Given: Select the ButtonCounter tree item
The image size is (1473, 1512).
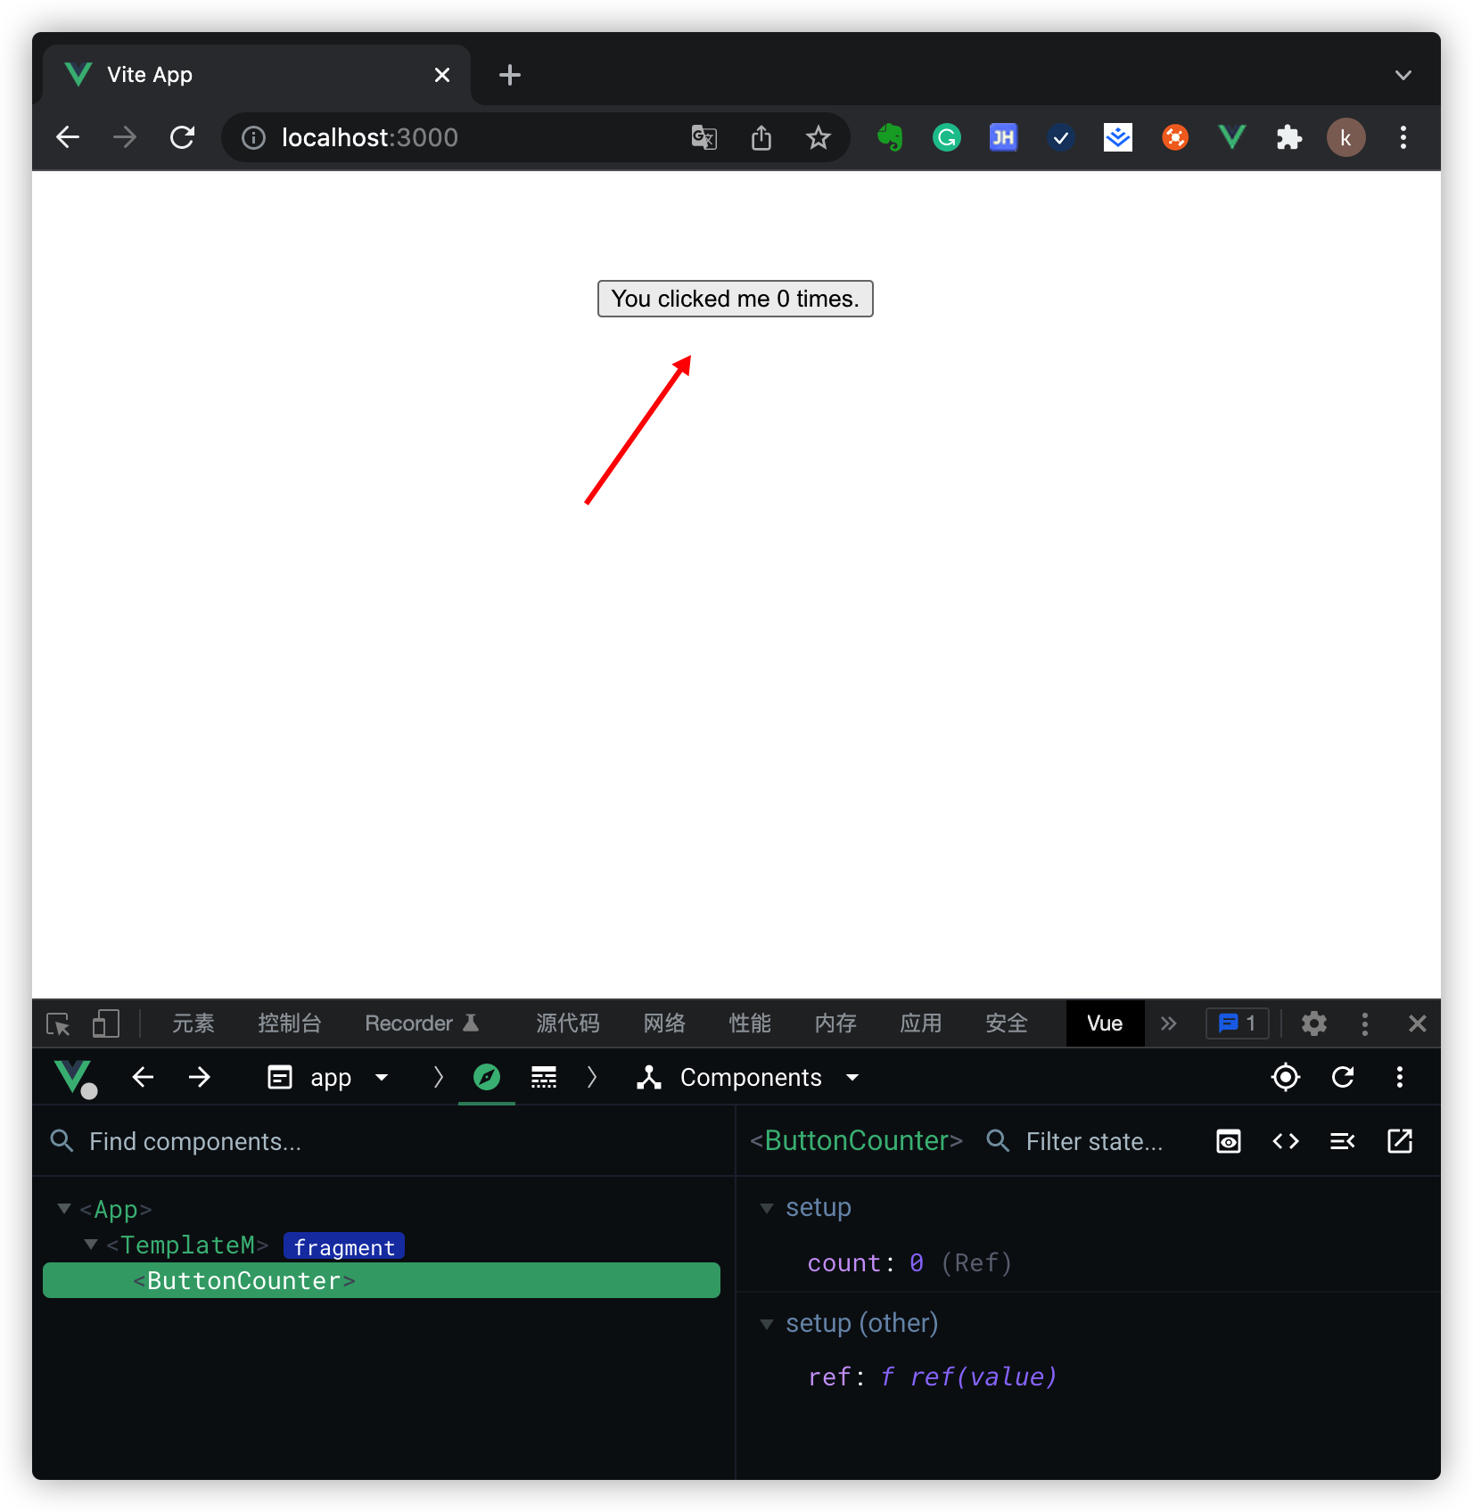Looking at the screenshot, I should (x=382, y=1280).
